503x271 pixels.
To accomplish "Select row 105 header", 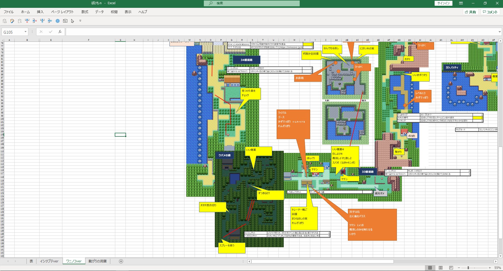I will coord(2,135).
